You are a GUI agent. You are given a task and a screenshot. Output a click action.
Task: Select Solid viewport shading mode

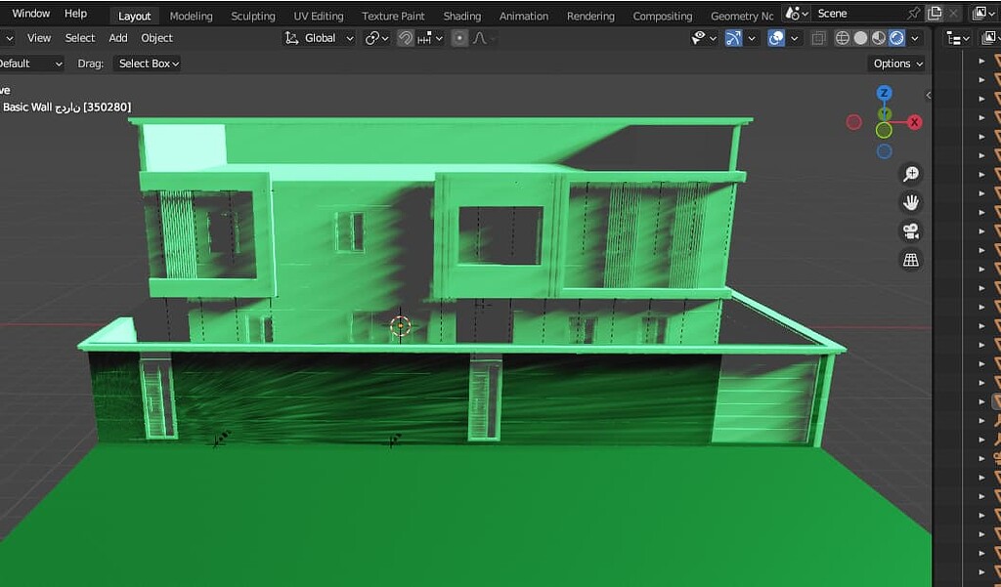pyautogui.click(x=860, y=37)
